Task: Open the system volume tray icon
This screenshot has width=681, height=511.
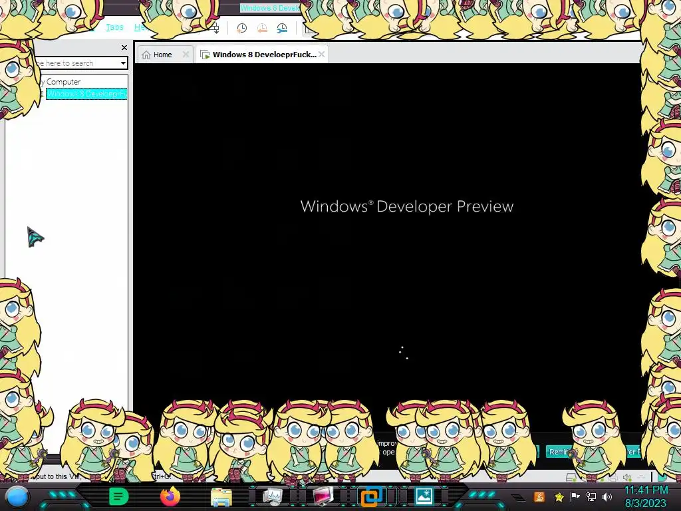Action: (607, 496)
